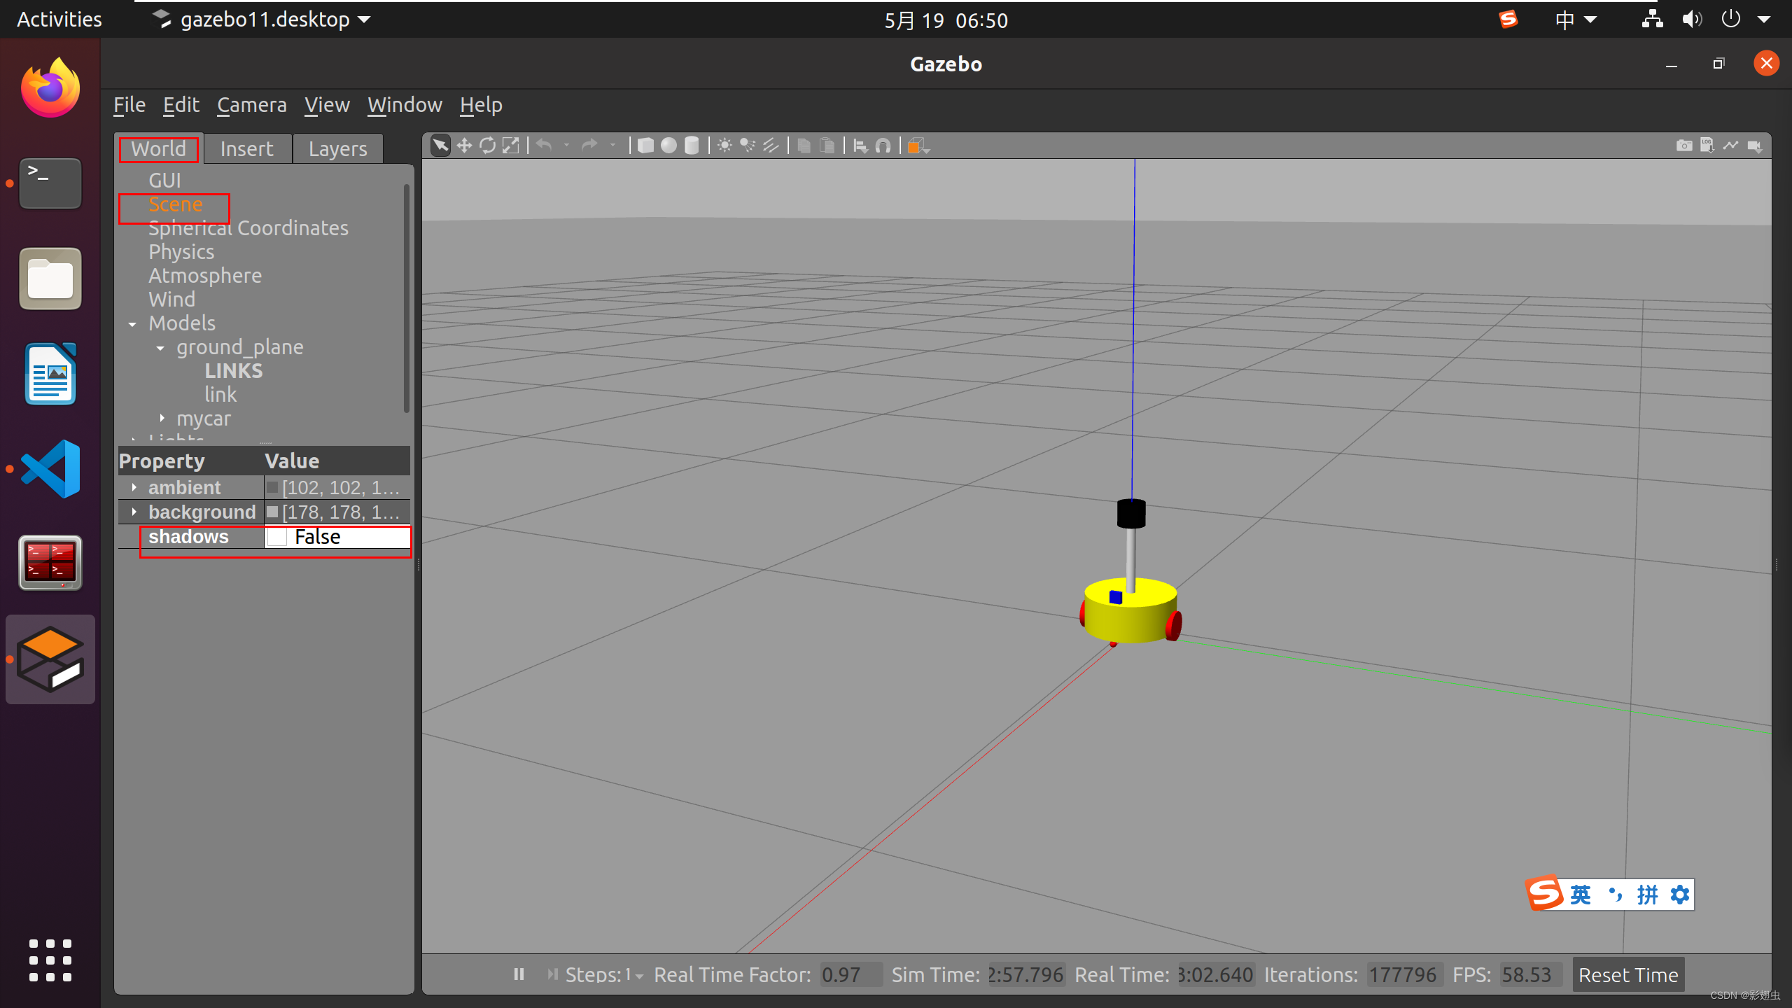This screenshot has width=1792, height=1008.
Task: Collapse the ground_plane tree node
Action: pos(161,348)
